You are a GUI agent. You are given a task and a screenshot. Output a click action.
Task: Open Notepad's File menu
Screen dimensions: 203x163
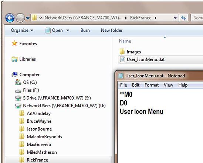coord(124,85)
